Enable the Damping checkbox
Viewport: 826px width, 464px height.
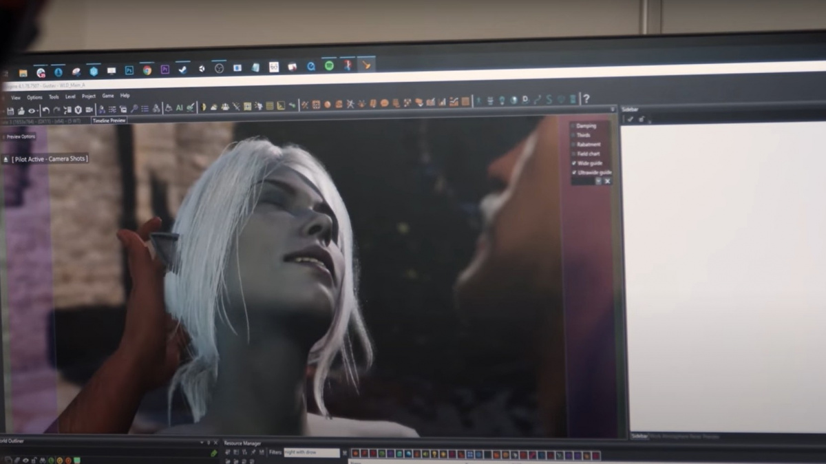pos(573,126)
